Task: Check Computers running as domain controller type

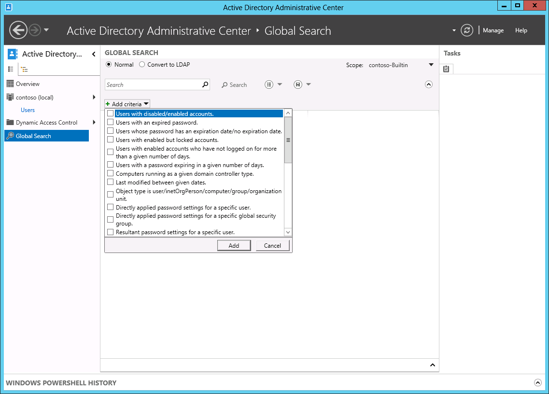Action: pos(110,173)
